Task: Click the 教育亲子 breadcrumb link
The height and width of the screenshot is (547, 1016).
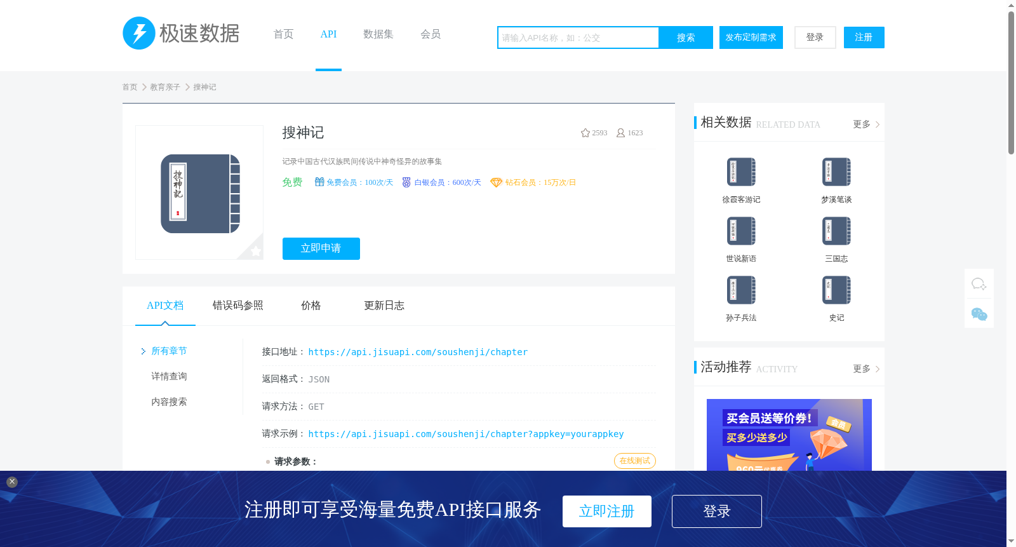Action: [165, 87]
